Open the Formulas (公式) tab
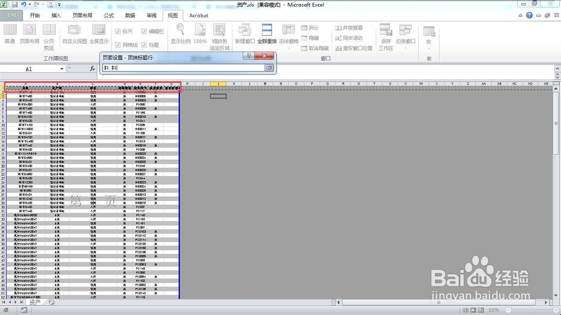This screenshot has height=315, width=561. click(109, 15)
